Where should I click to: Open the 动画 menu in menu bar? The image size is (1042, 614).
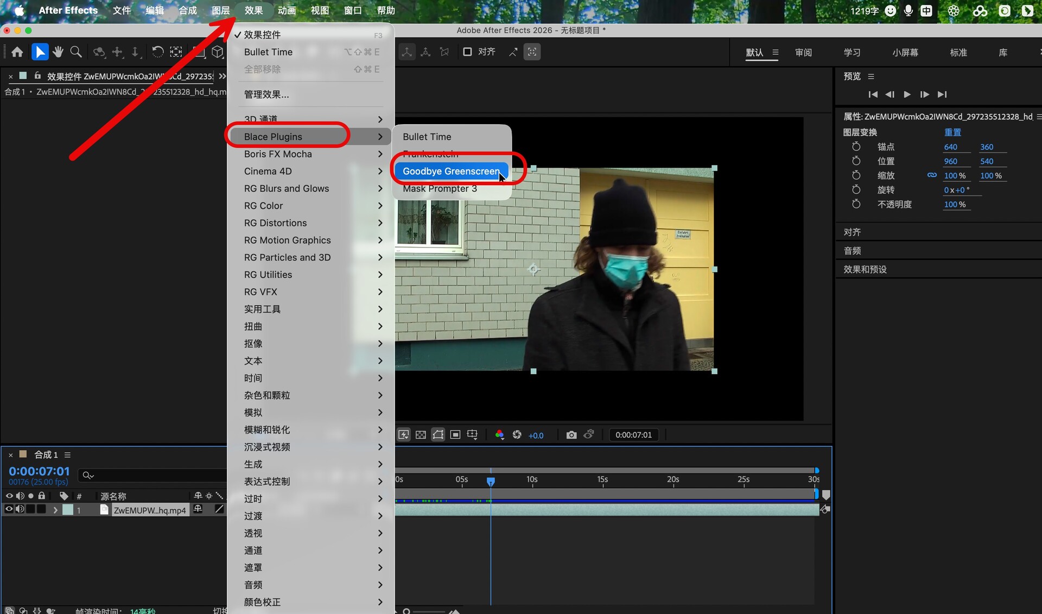pos(287,10)
